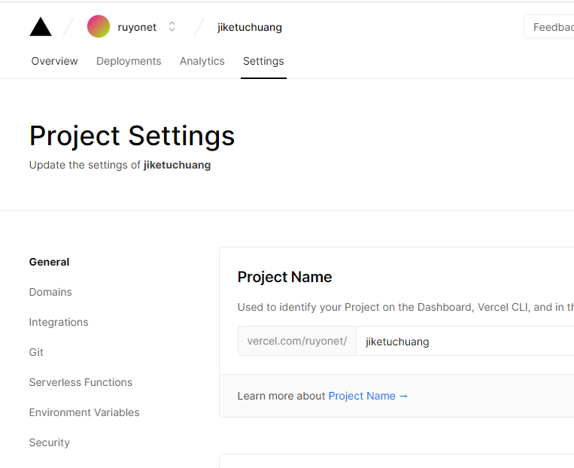Image resolution: width=574 pixels, height=468 pixels.
Task: Click the vercel.com/ruyonet/ prefix label
Action: 297,342
